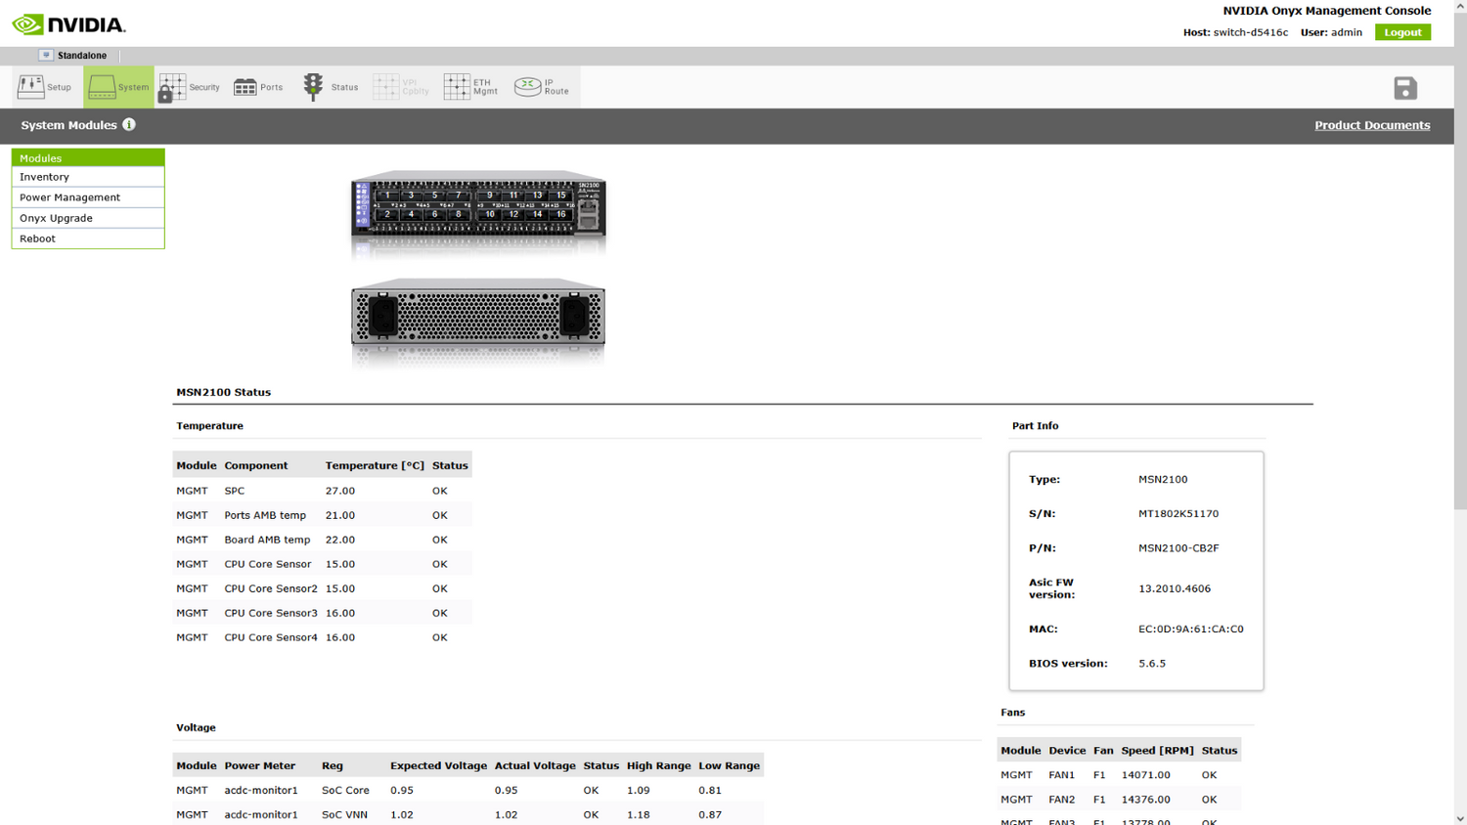Open the Ports toolbar icon
This screenshot has height=825, width=1467.
pyautogui.click(x=258, y=87)
